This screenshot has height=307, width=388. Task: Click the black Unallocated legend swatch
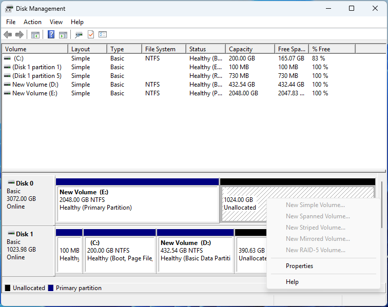pos(8,288)
